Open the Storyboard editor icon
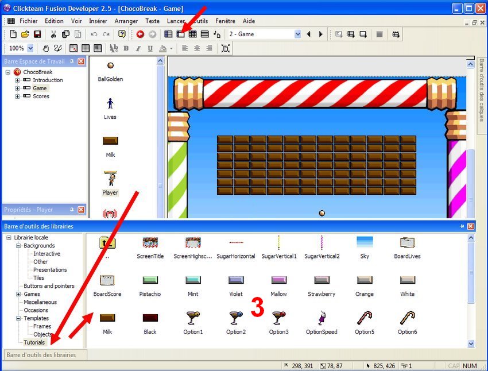This screenshot has width=488, height=371. point(168,34)
